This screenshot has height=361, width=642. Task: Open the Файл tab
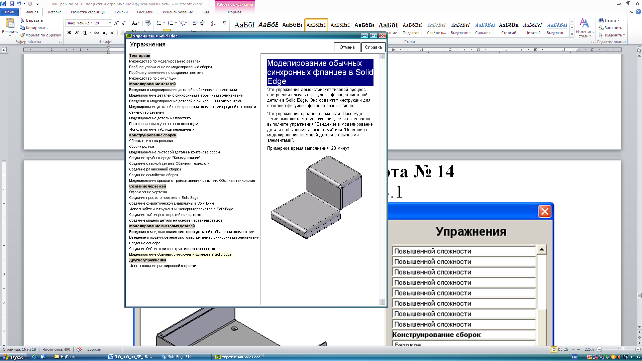[9, 12]
